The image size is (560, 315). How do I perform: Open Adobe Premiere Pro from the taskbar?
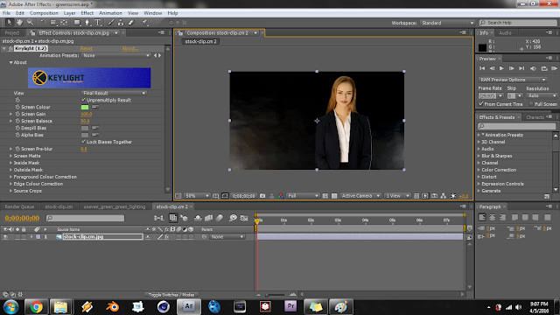click(290, 306)
